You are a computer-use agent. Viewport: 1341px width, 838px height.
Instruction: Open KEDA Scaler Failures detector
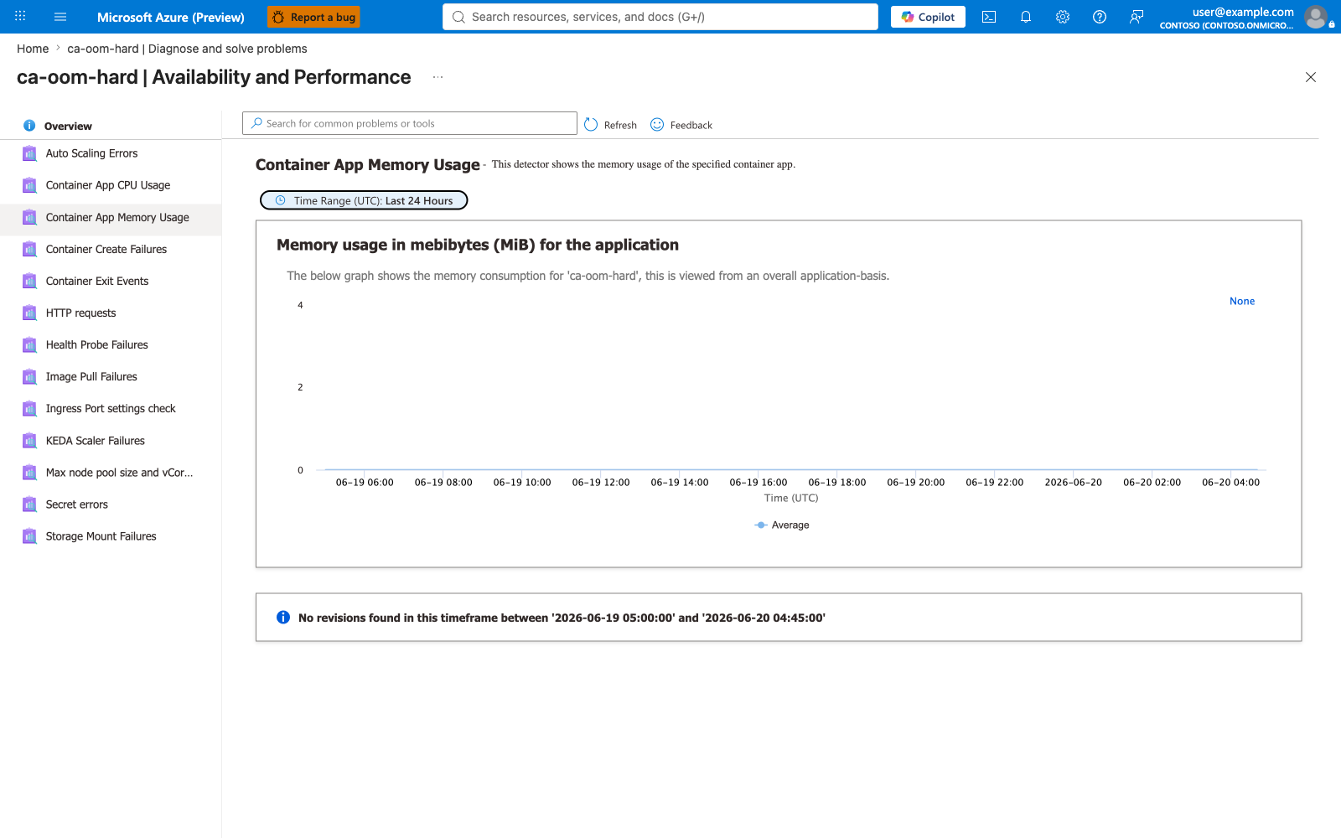pyautogui.click(x=111, y=440)
